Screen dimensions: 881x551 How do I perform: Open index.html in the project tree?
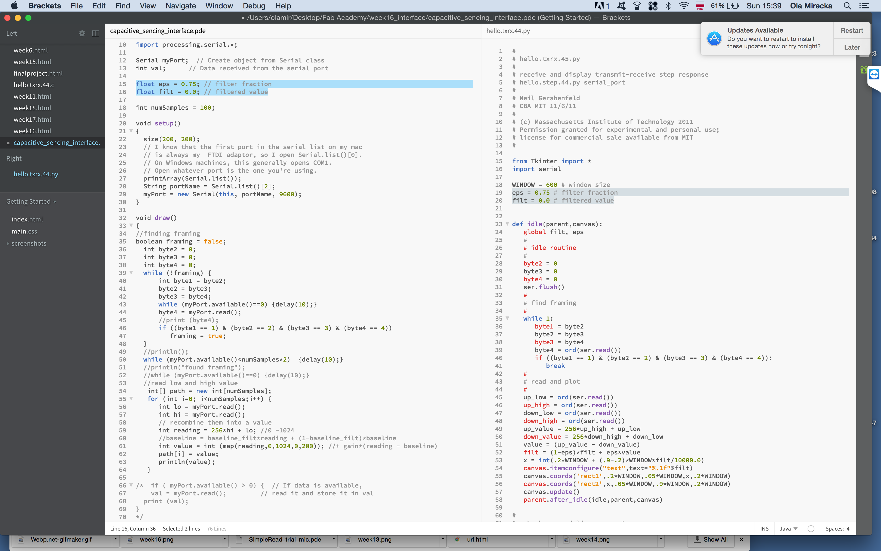27,219
